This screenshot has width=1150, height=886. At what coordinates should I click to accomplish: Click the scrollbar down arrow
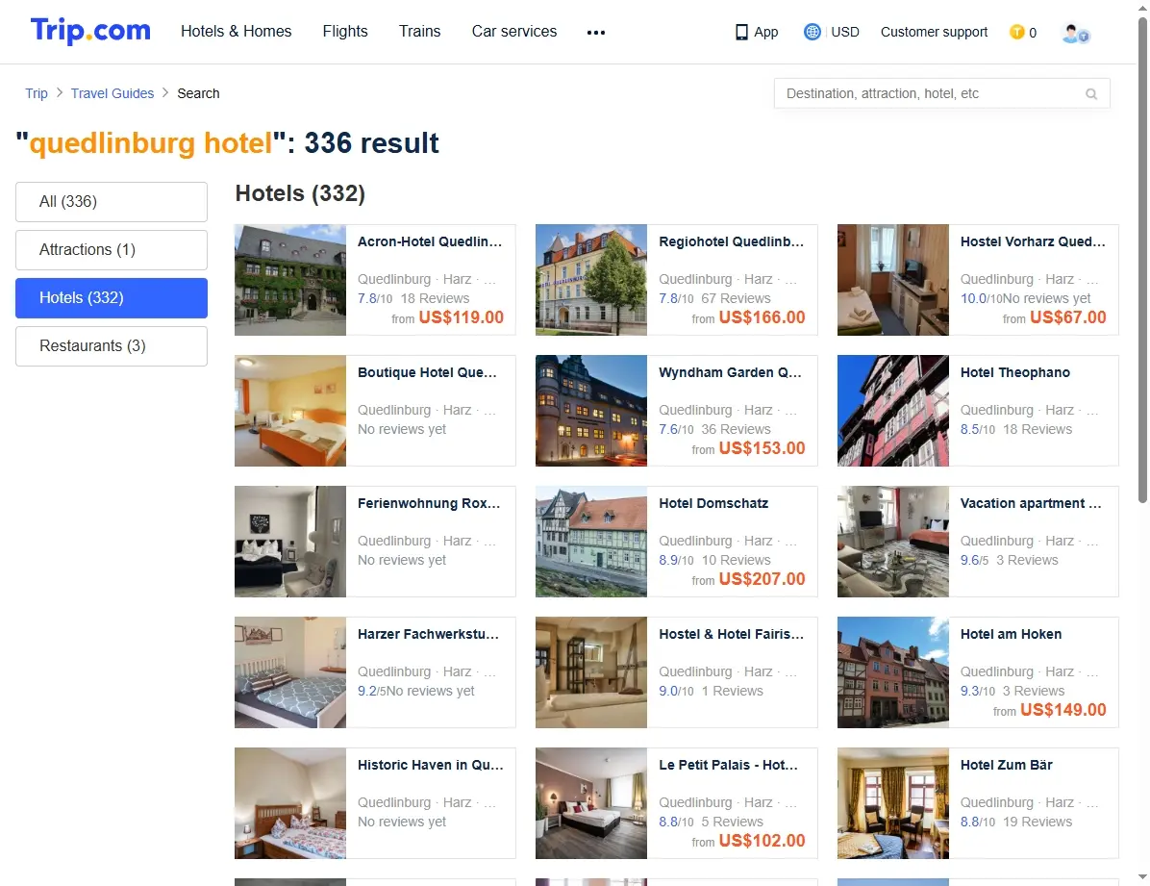[x=1142, y=877]
